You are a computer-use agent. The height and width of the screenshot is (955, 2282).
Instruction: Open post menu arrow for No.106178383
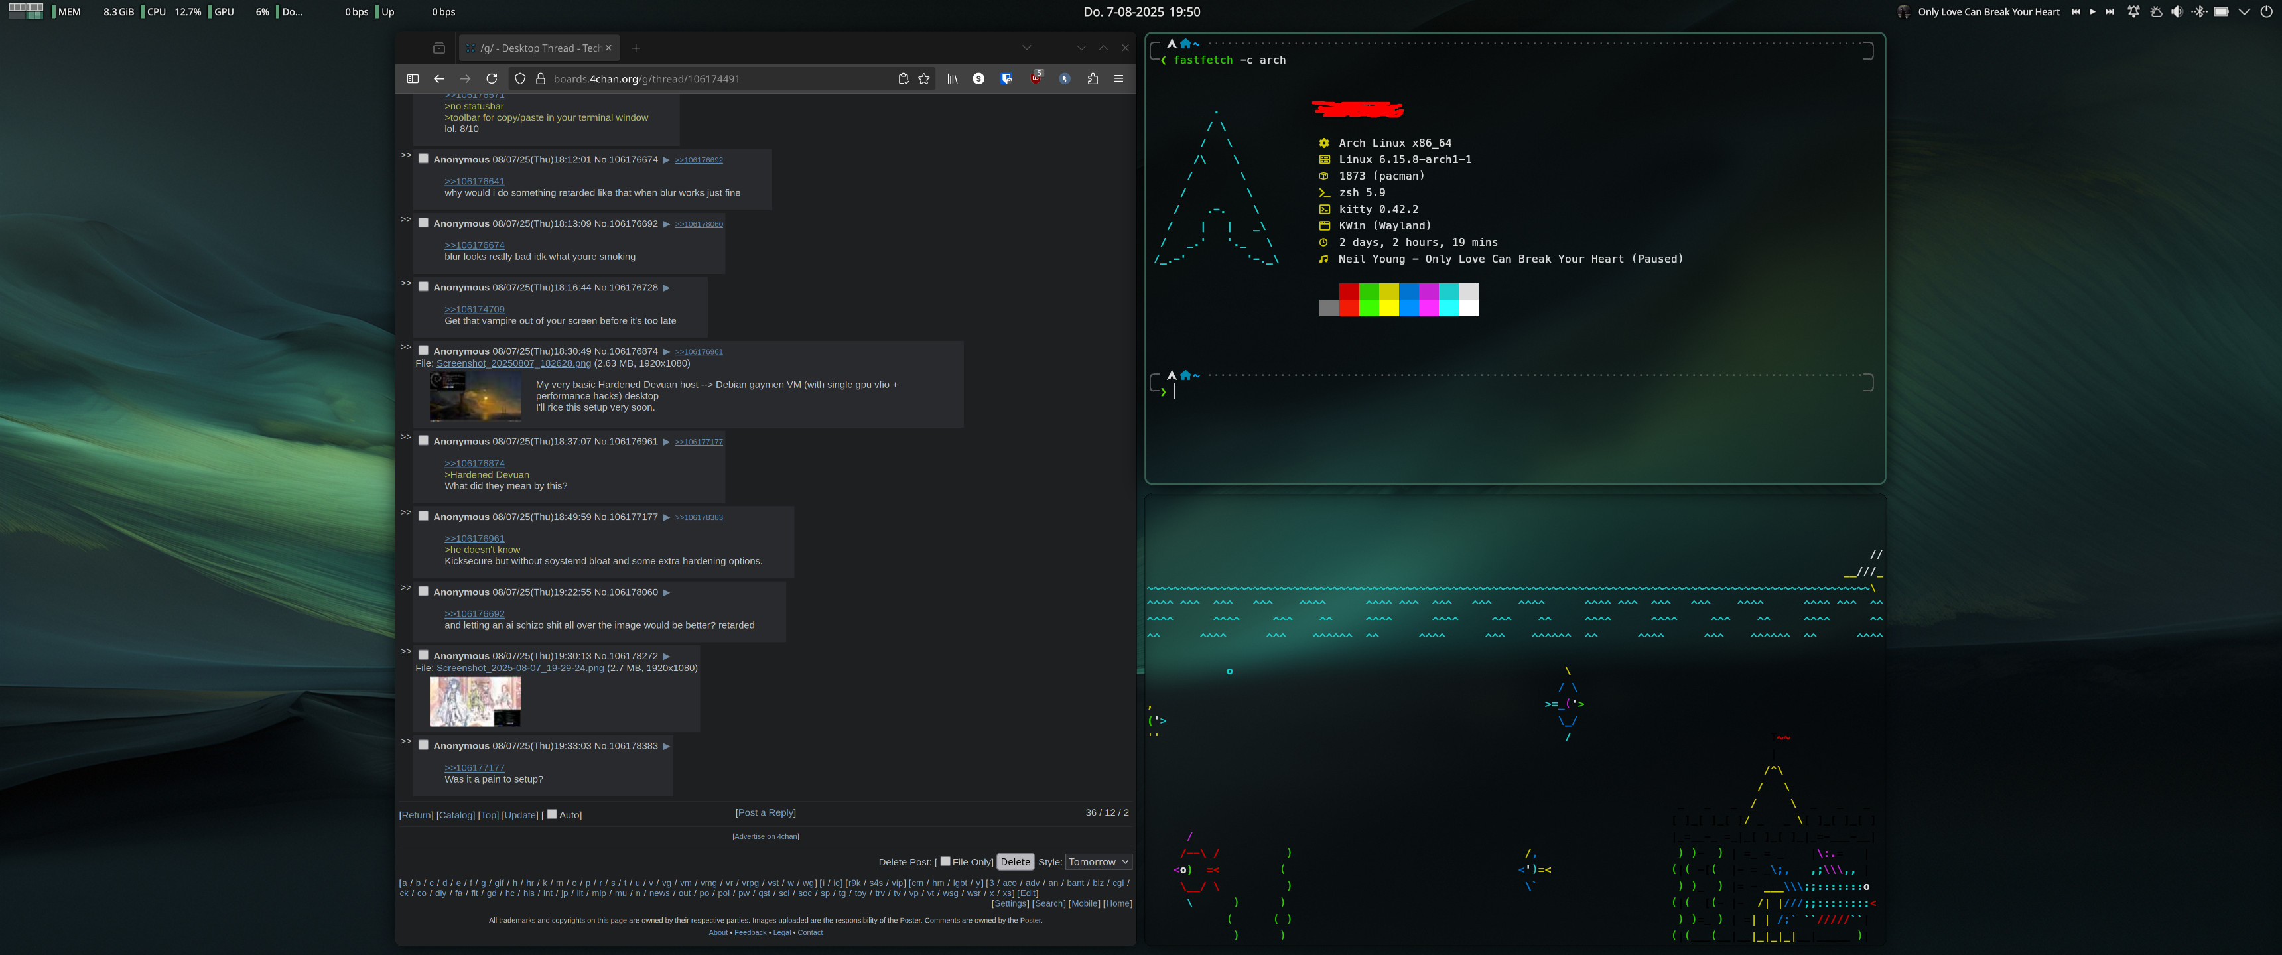point(666,747)
